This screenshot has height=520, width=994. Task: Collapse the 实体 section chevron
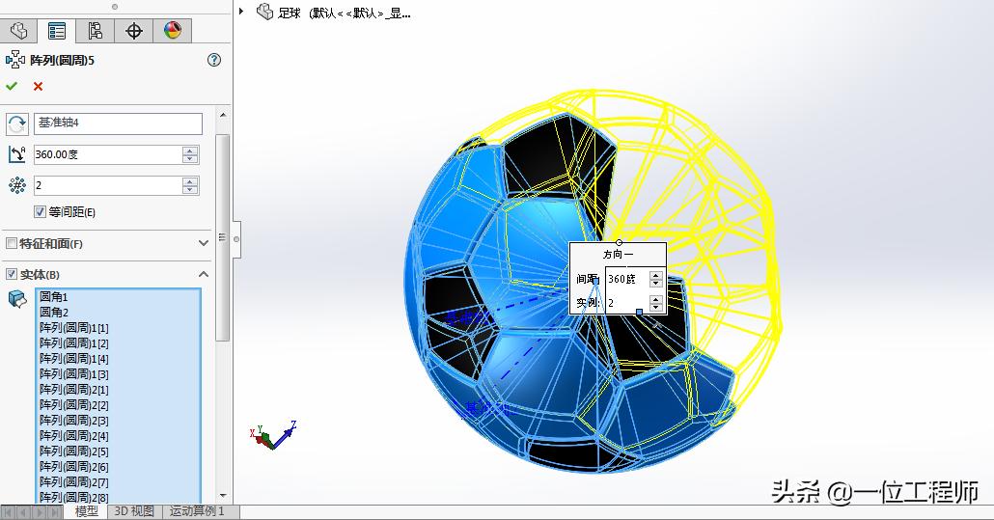click(204, 275)
